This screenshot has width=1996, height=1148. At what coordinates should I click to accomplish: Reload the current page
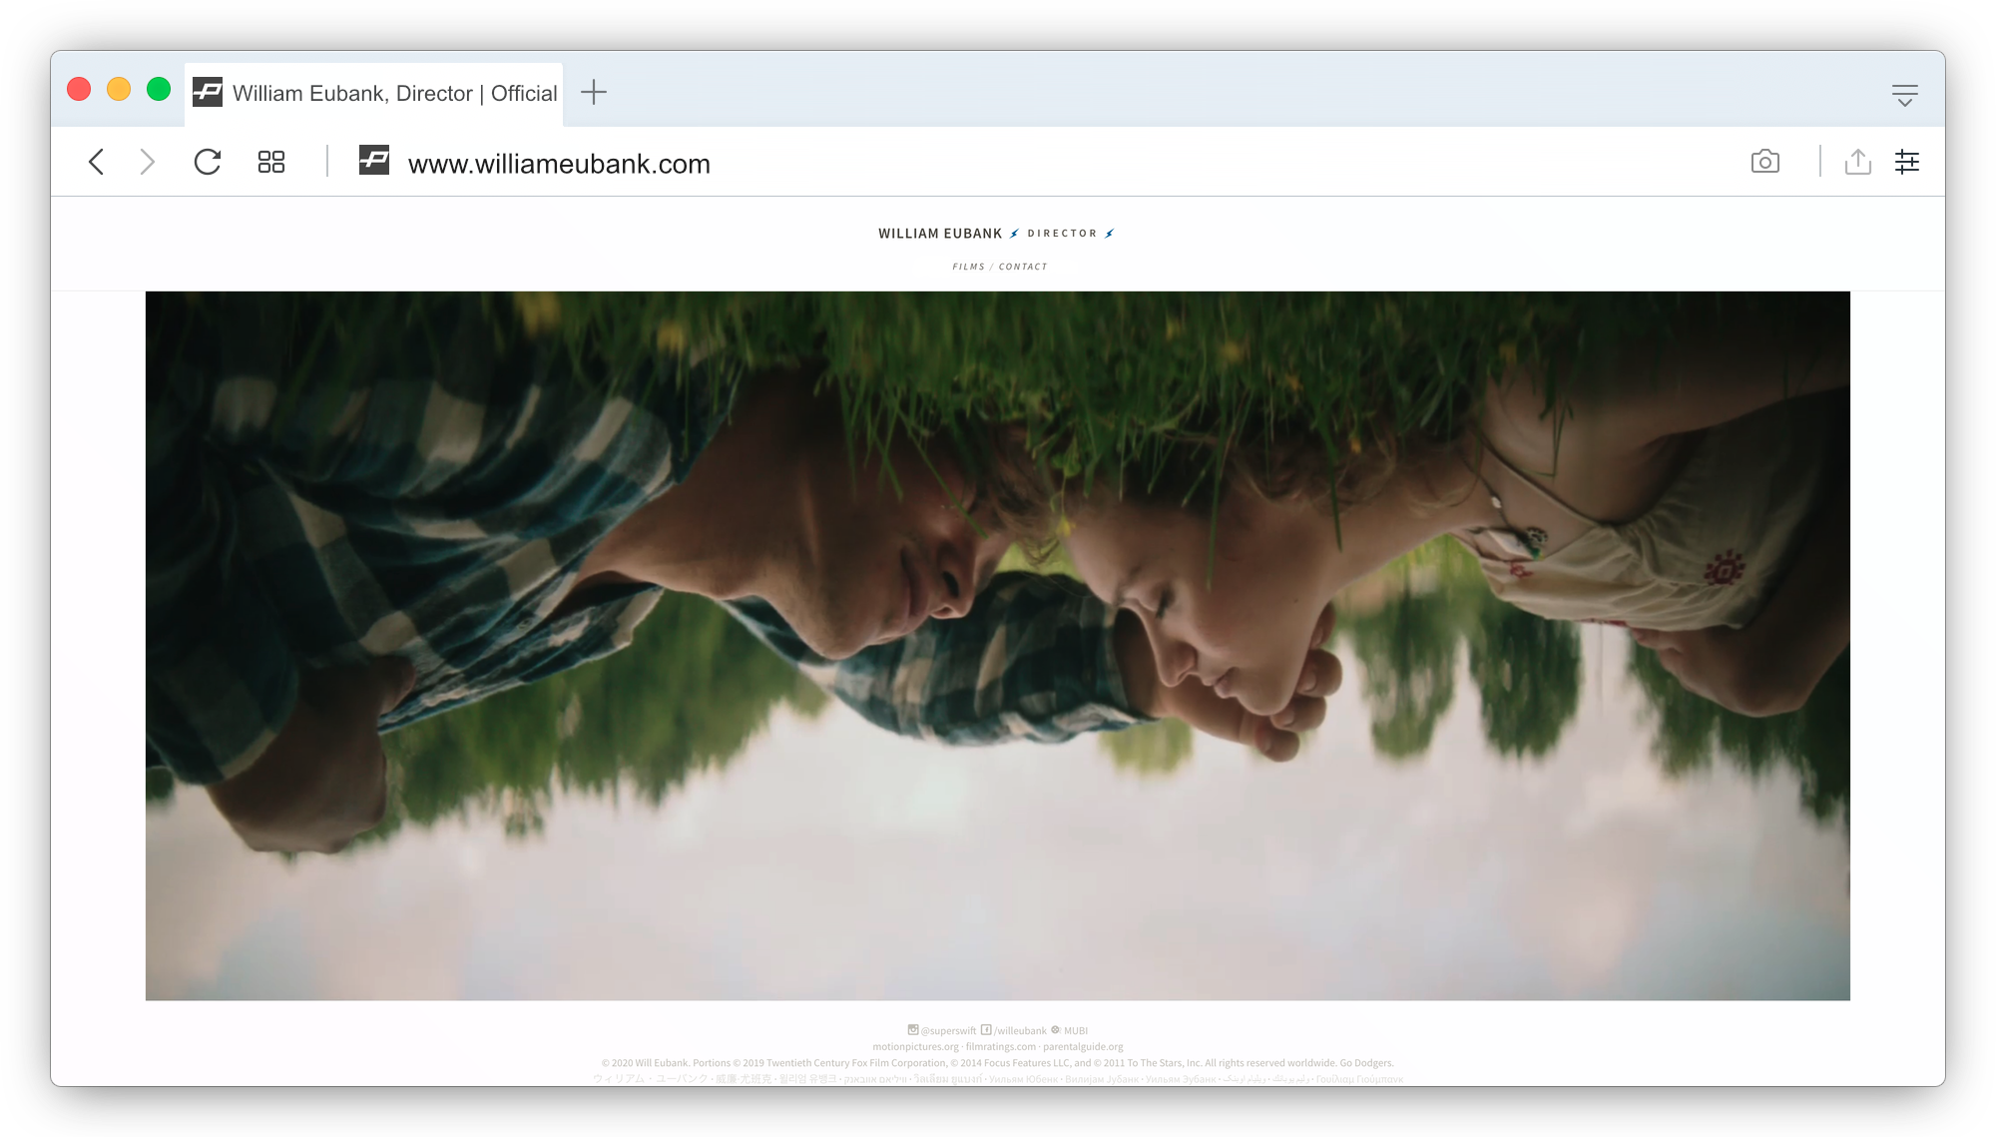(x=208, y=162)
